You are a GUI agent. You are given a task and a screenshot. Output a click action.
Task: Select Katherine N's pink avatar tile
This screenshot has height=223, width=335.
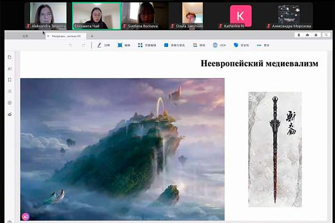pos(241,16)
